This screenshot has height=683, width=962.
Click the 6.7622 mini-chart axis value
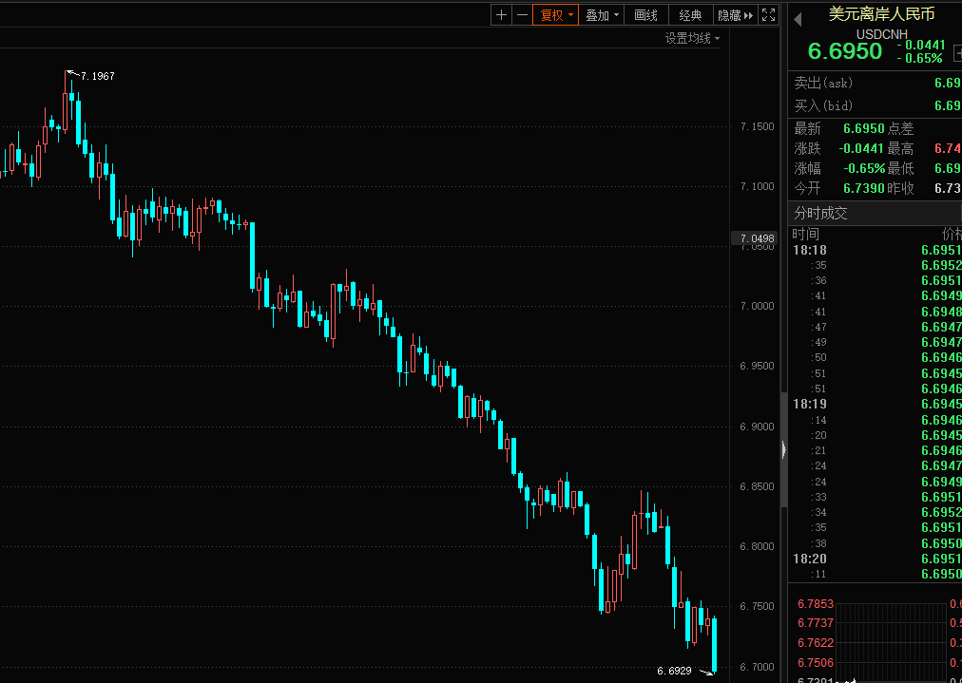[x=816, y=642]
